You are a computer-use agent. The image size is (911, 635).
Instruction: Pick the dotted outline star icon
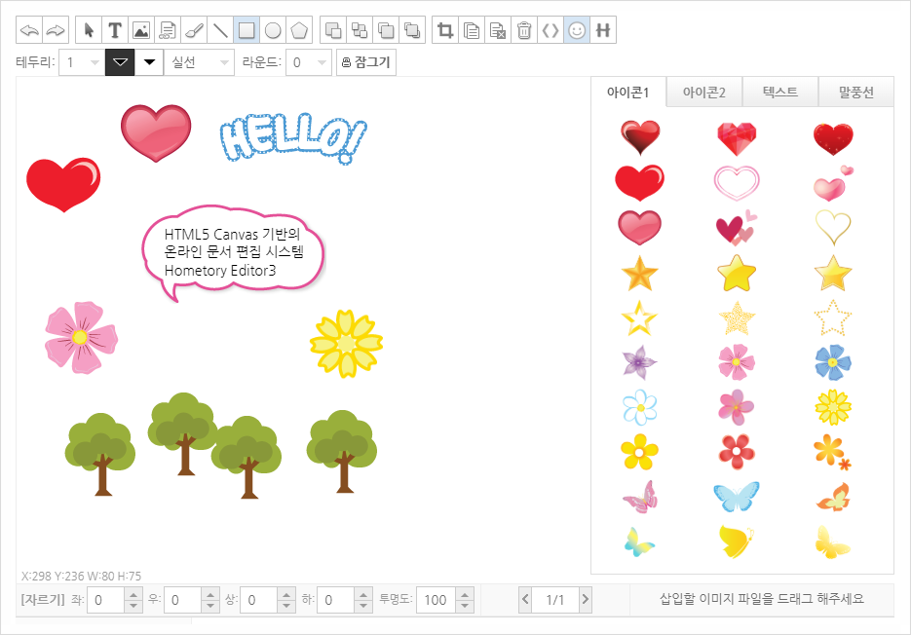pos(832,317)
